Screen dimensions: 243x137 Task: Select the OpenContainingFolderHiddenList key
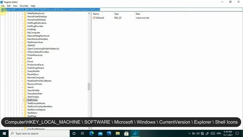(43, 49)
